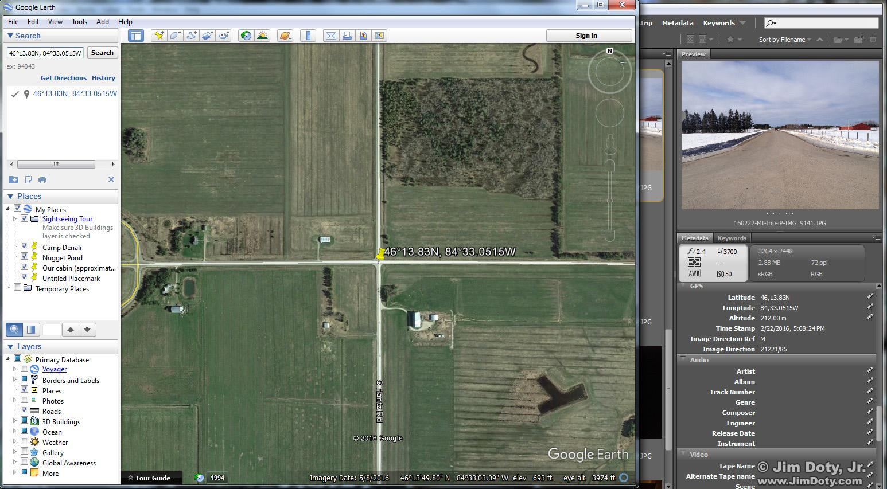The image size is (887, 489).
Task: Save image toolbar icon
Action: [363, 36]
